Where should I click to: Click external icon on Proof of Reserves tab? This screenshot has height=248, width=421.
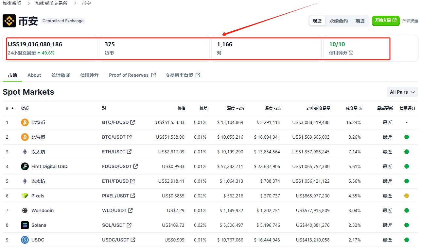153,75
